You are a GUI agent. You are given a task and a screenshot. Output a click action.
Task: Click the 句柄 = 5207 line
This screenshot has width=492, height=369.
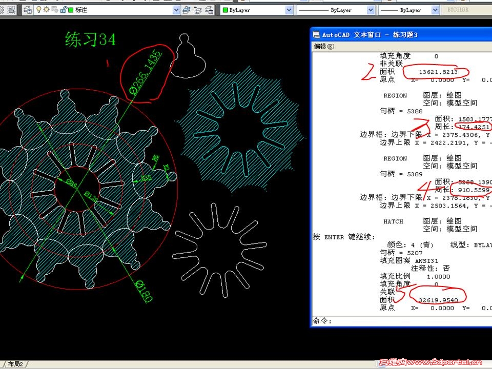coord(401,253)
